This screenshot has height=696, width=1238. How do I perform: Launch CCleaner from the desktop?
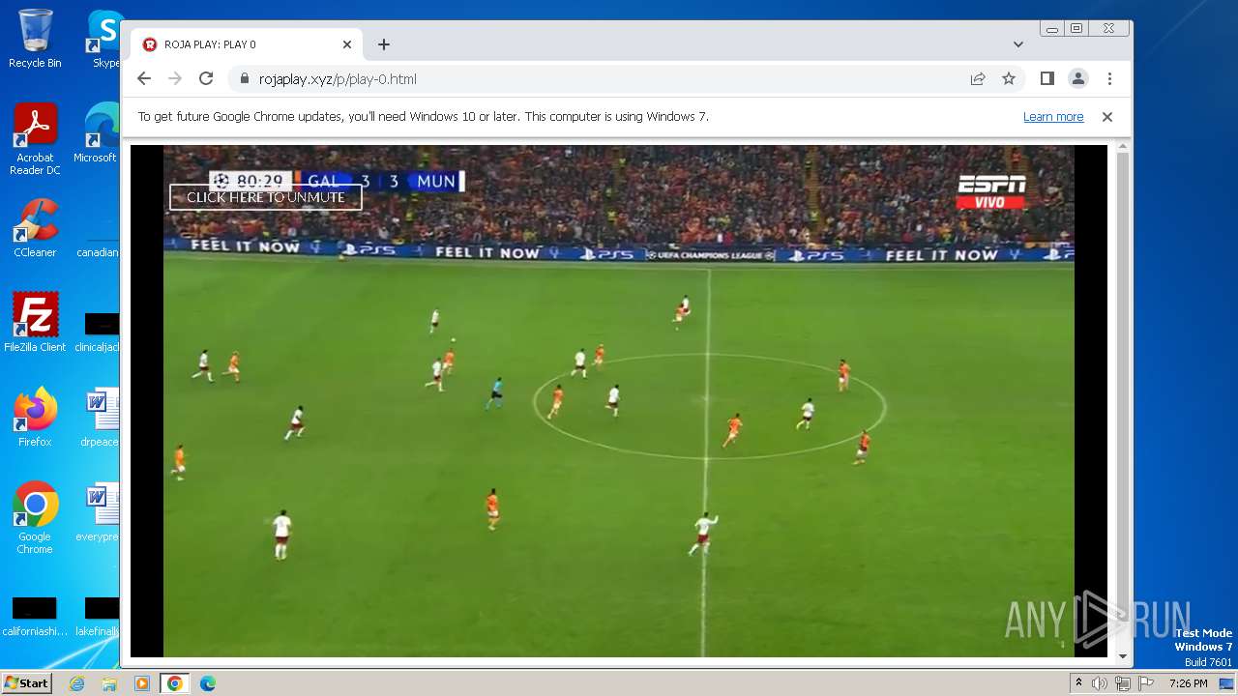(x=35, y=228)
